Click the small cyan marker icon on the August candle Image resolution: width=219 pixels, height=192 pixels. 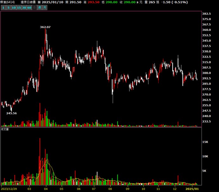pyautogui.click(x=109, y=65)
